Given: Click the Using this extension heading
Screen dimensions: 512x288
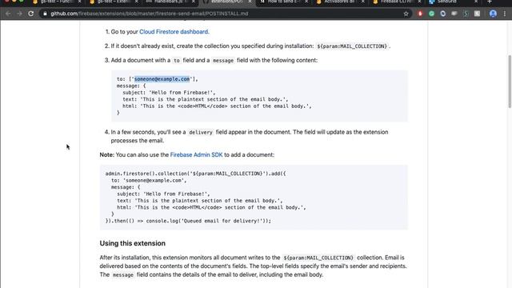Looking at the screenshot, I should tap(133, 243).
